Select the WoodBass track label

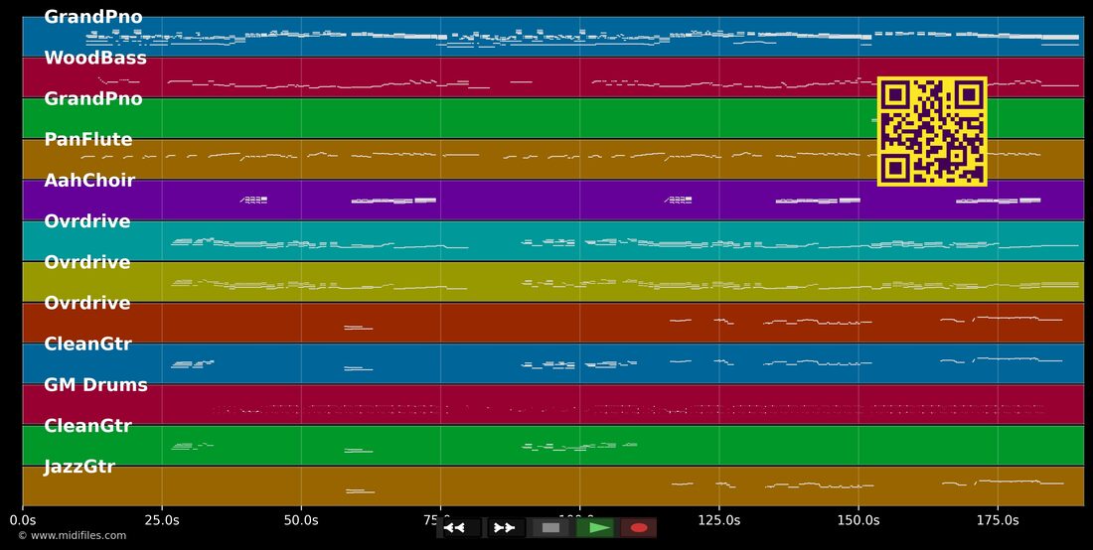click(x=95, y=58)
